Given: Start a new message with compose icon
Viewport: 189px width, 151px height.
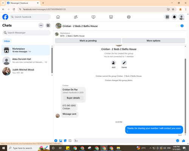Looking at the screenshot, I should click(48, 25).
